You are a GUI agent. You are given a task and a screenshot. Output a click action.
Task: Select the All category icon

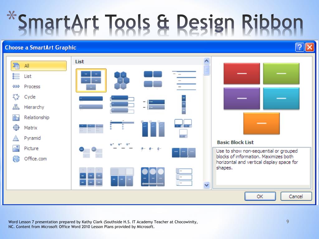pos(16,66)
